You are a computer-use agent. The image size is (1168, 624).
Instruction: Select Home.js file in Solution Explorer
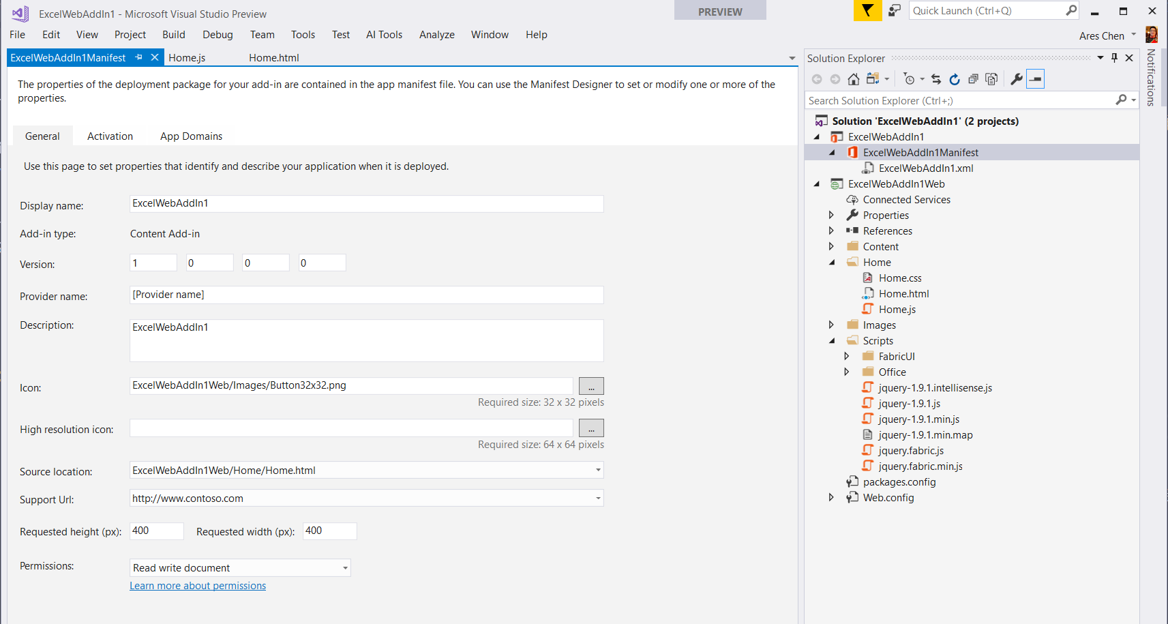pos(897,310)
